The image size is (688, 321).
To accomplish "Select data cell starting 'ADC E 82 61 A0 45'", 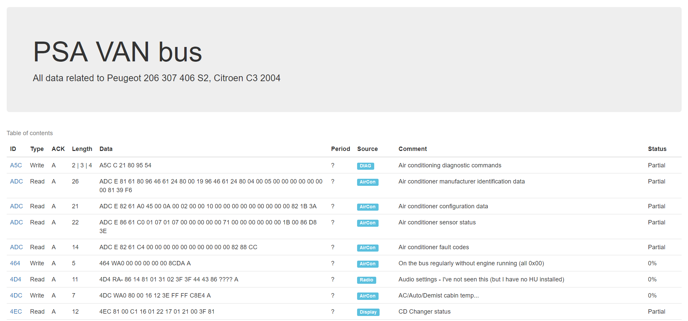I will [208, 206].
